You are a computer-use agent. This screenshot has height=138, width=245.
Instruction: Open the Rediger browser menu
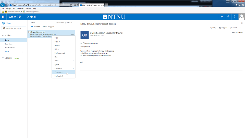coord(8,8)
